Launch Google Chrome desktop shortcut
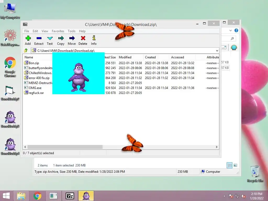 point(10,67)
